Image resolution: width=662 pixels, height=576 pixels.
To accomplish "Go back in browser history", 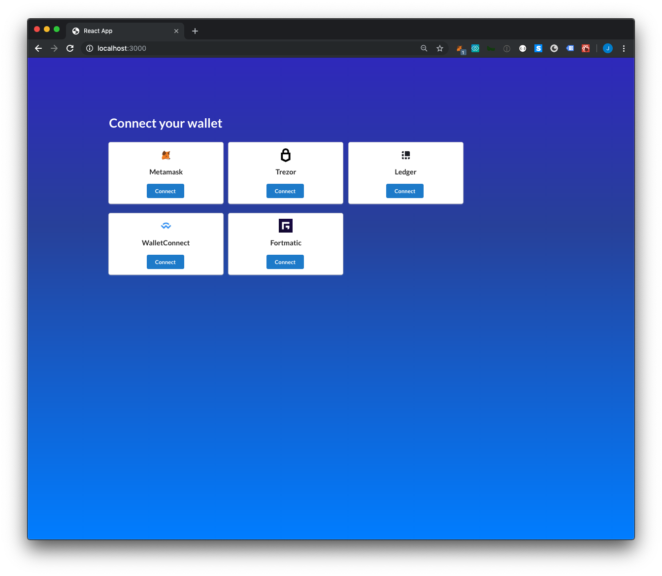I will pyautogui.click(x=38, y=48).
